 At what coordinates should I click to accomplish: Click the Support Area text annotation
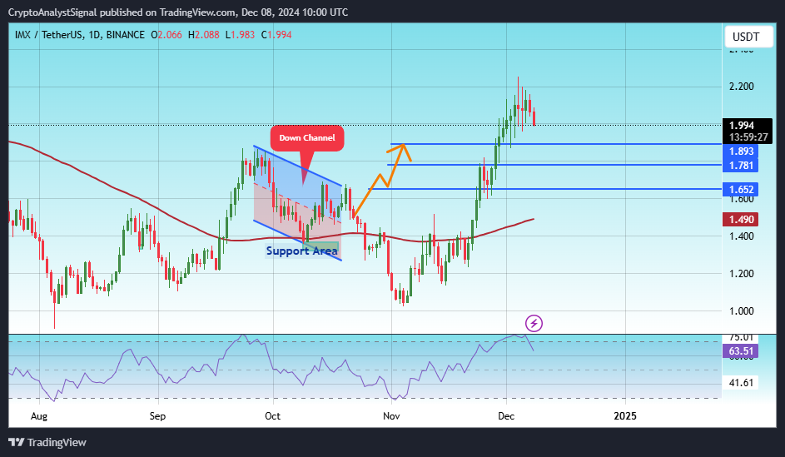point(302,251)
